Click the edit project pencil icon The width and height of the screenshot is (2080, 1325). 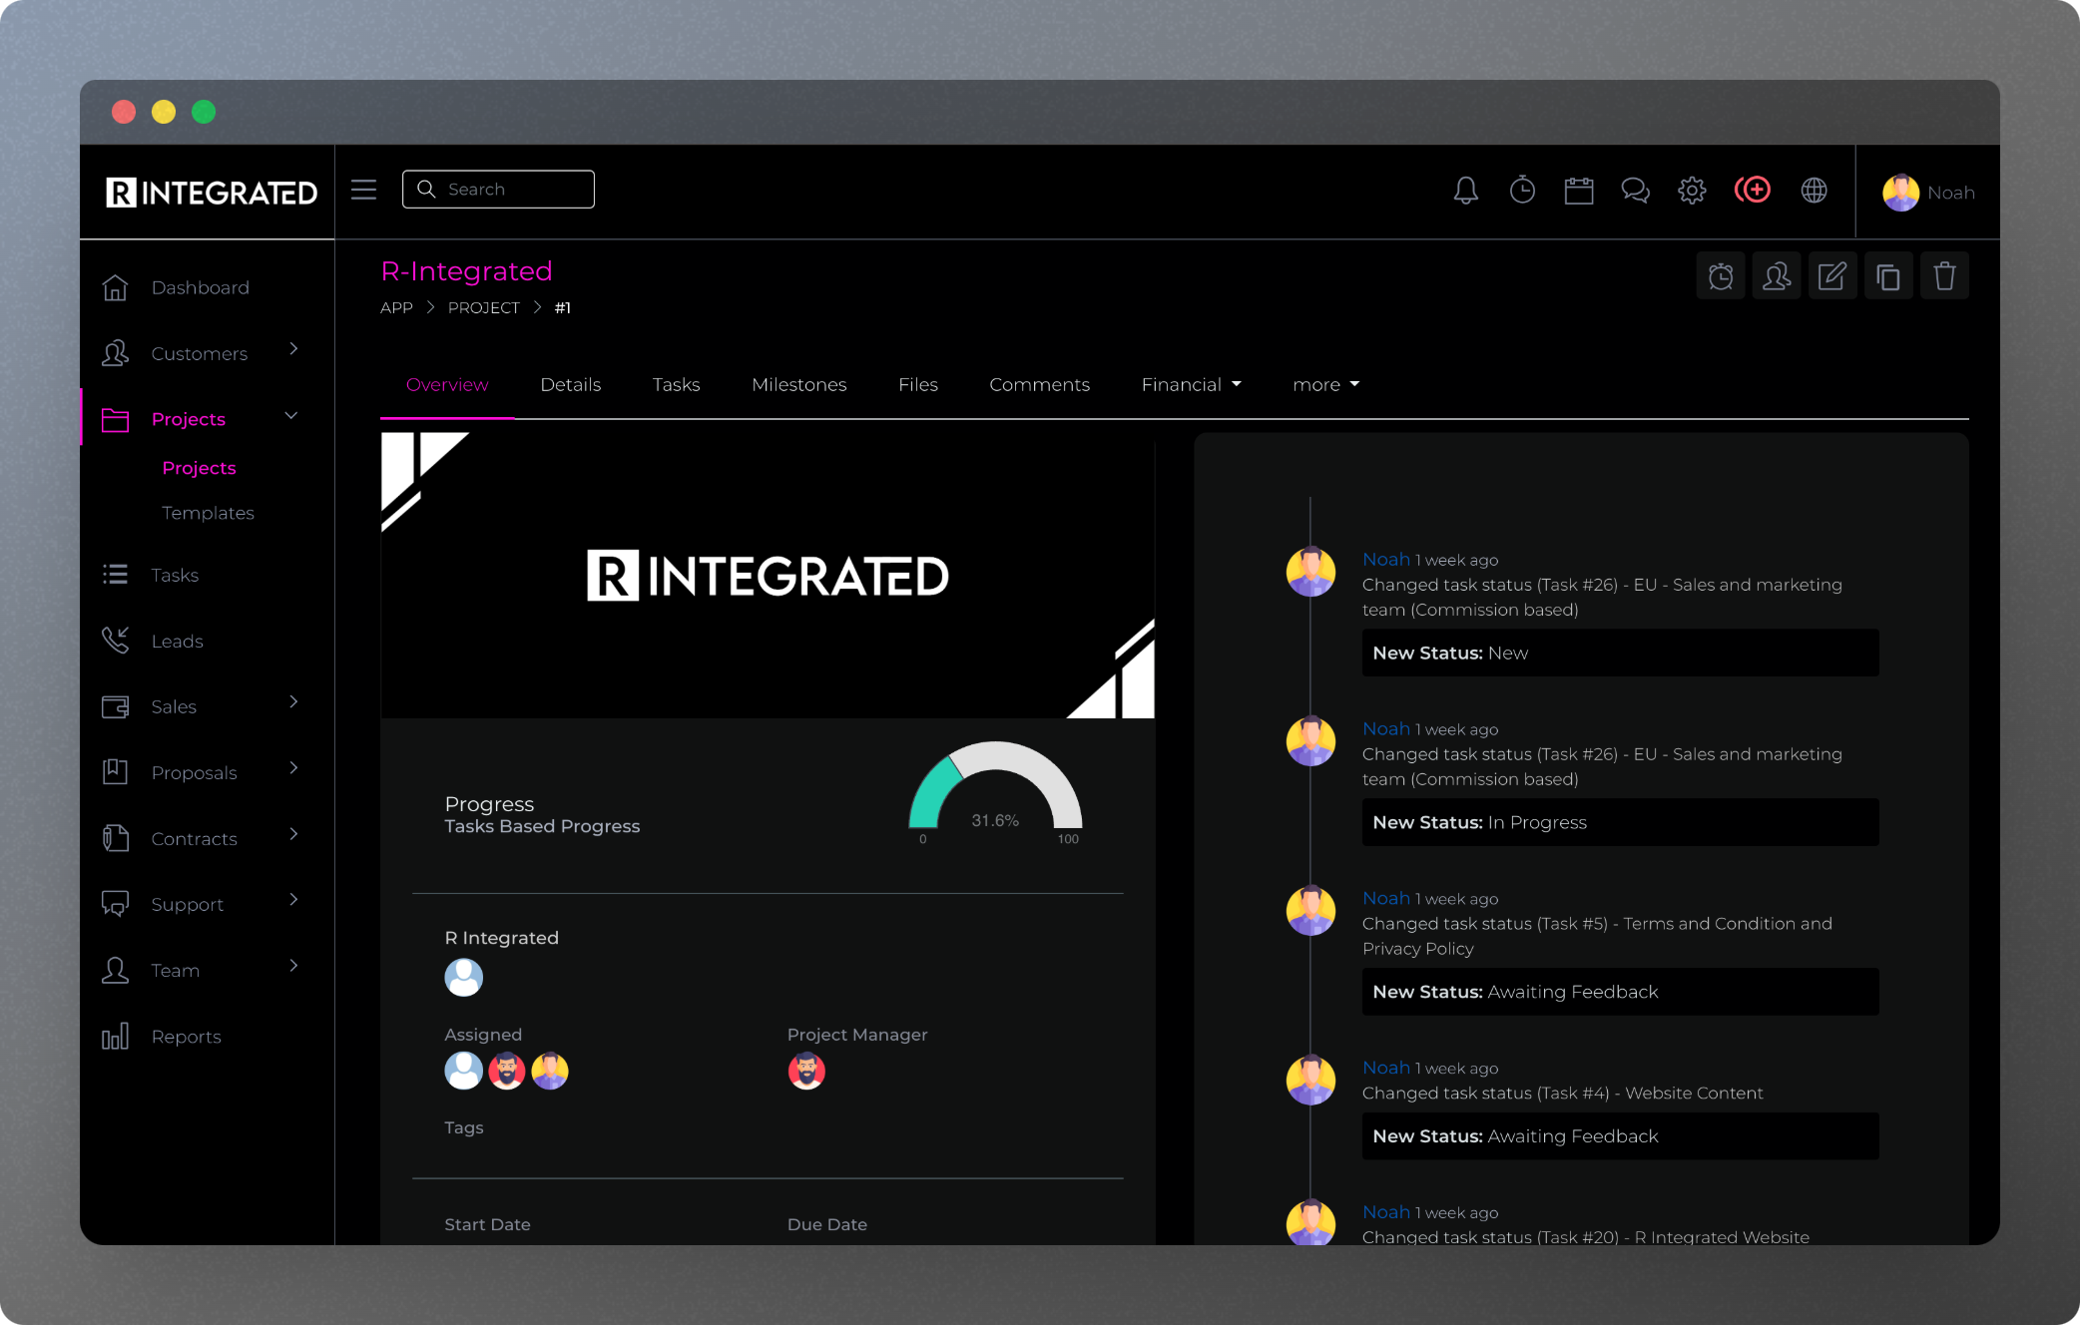pyautogui.click(x=1832, y=276)
